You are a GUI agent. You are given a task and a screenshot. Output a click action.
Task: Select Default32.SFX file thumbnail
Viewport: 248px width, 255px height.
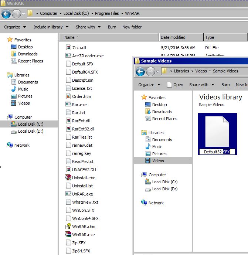[217, 132]
